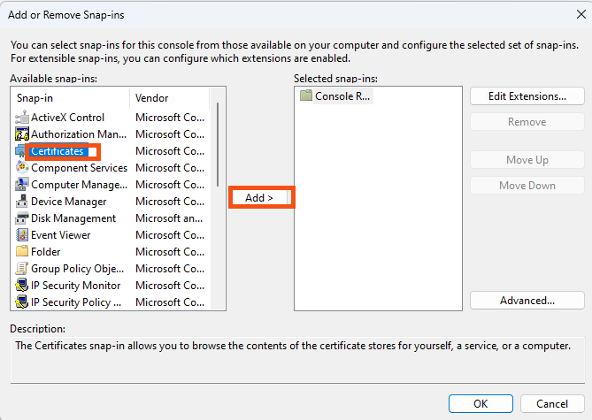The image size is (592, 420).
Task: Select the Component Services gear icon
Action: pos(22,167)
